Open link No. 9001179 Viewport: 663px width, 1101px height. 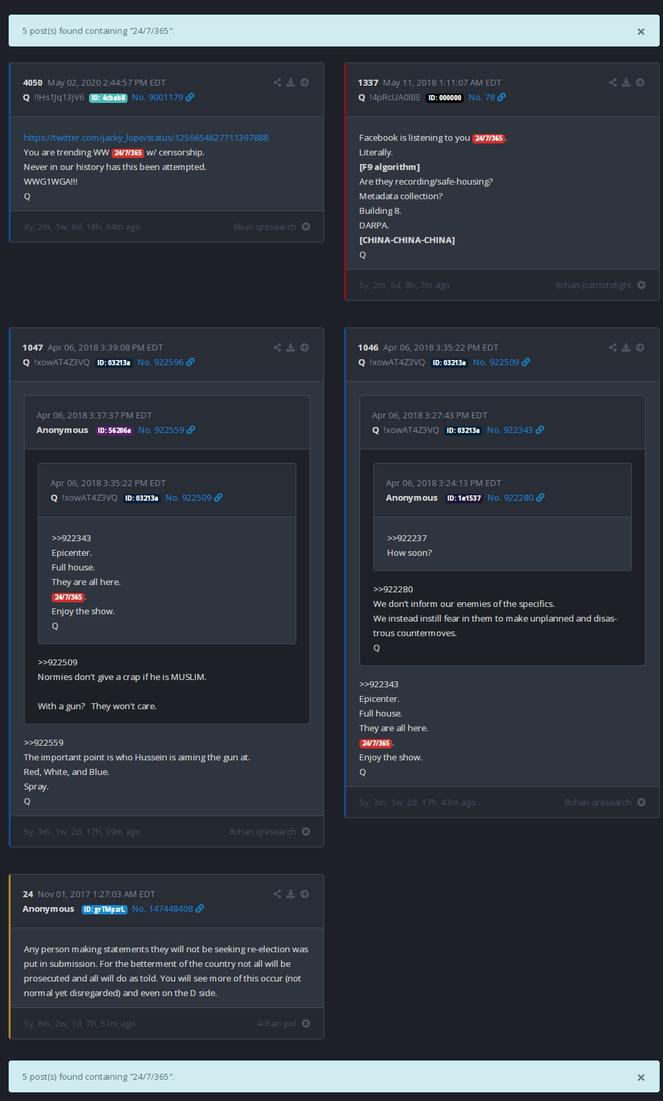point(163,97)
